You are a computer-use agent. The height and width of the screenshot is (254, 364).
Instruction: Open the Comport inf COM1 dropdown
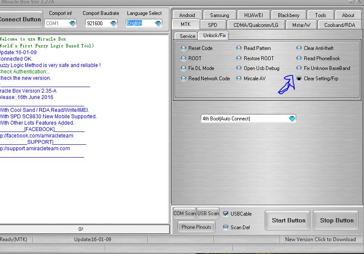[72, 23]
